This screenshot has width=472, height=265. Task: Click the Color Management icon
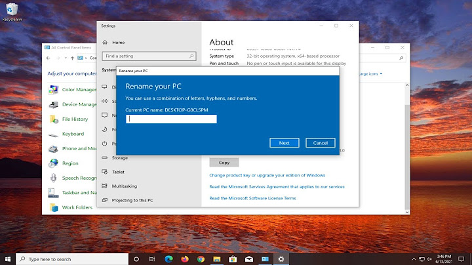(x=54, y=90)
